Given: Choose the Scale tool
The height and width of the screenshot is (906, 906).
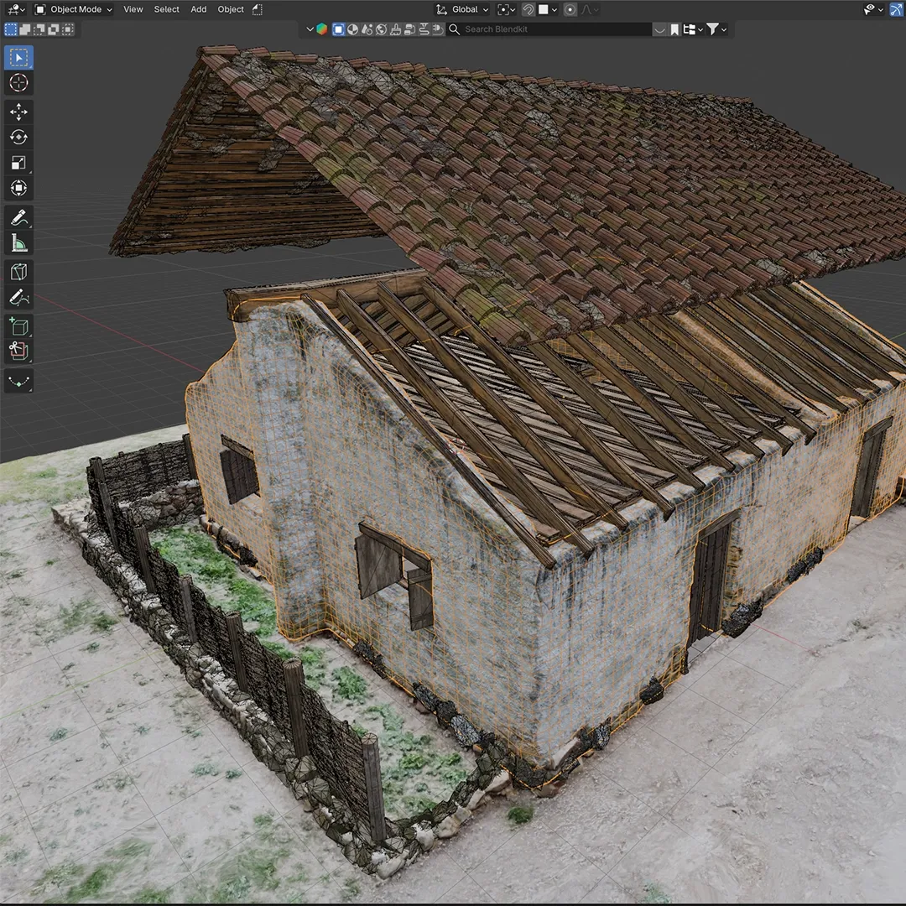Looking at the screenshot, I should coord(18,163).
